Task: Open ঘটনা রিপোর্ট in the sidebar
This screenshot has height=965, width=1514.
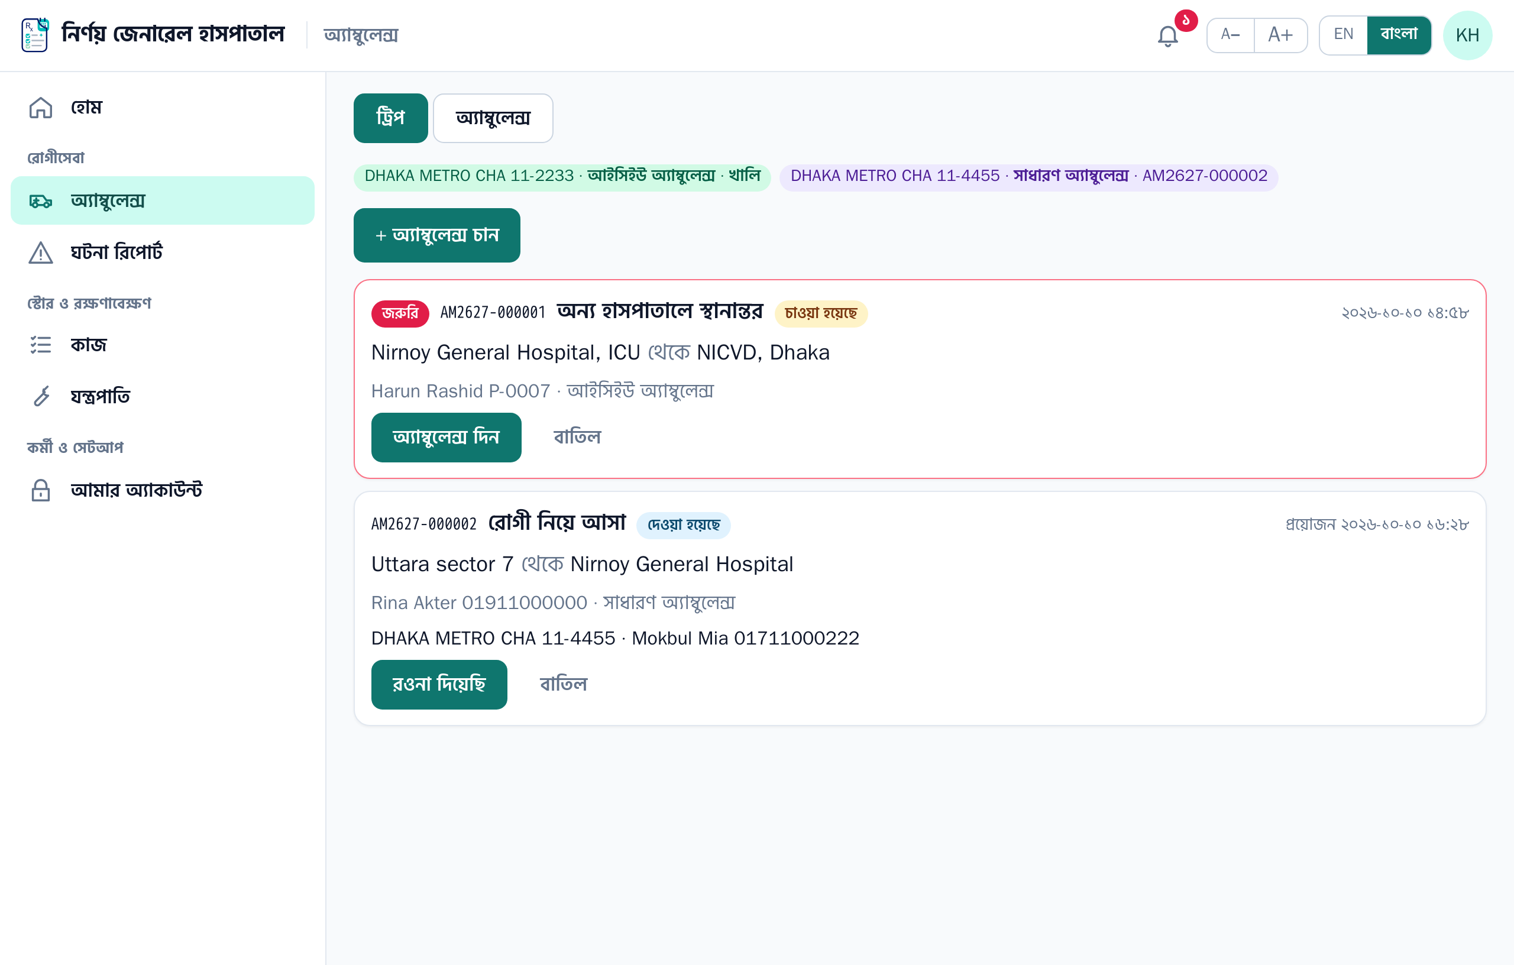Action: tap(162, 252)
